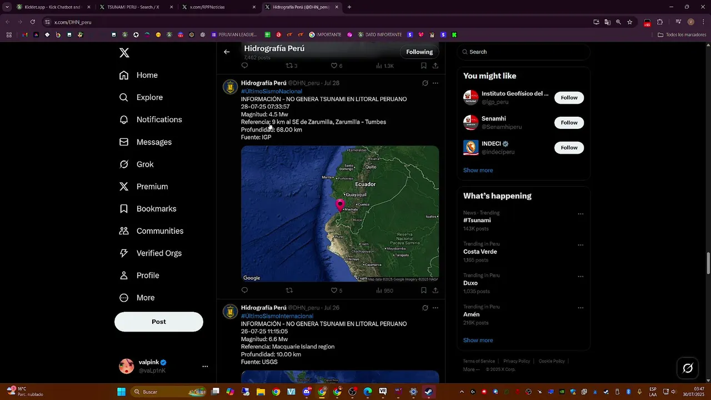This screenshot has height=400, width=711.
Task: Open Grok actions on Jul 26 post
Action: 425,308
